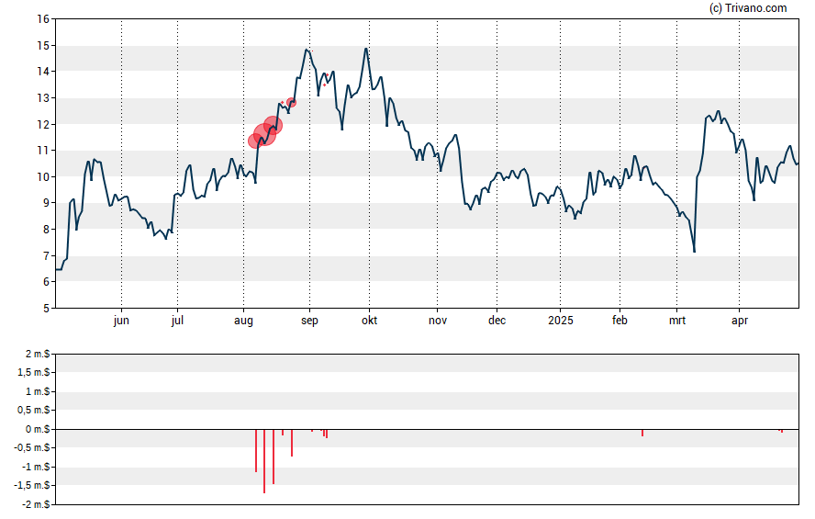815x519 pixels.
Task: Click the '2025' axis label
Action: [x=560, y=321]
